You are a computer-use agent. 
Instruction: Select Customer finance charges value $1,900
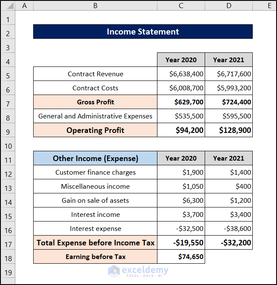tap(181, 172)
